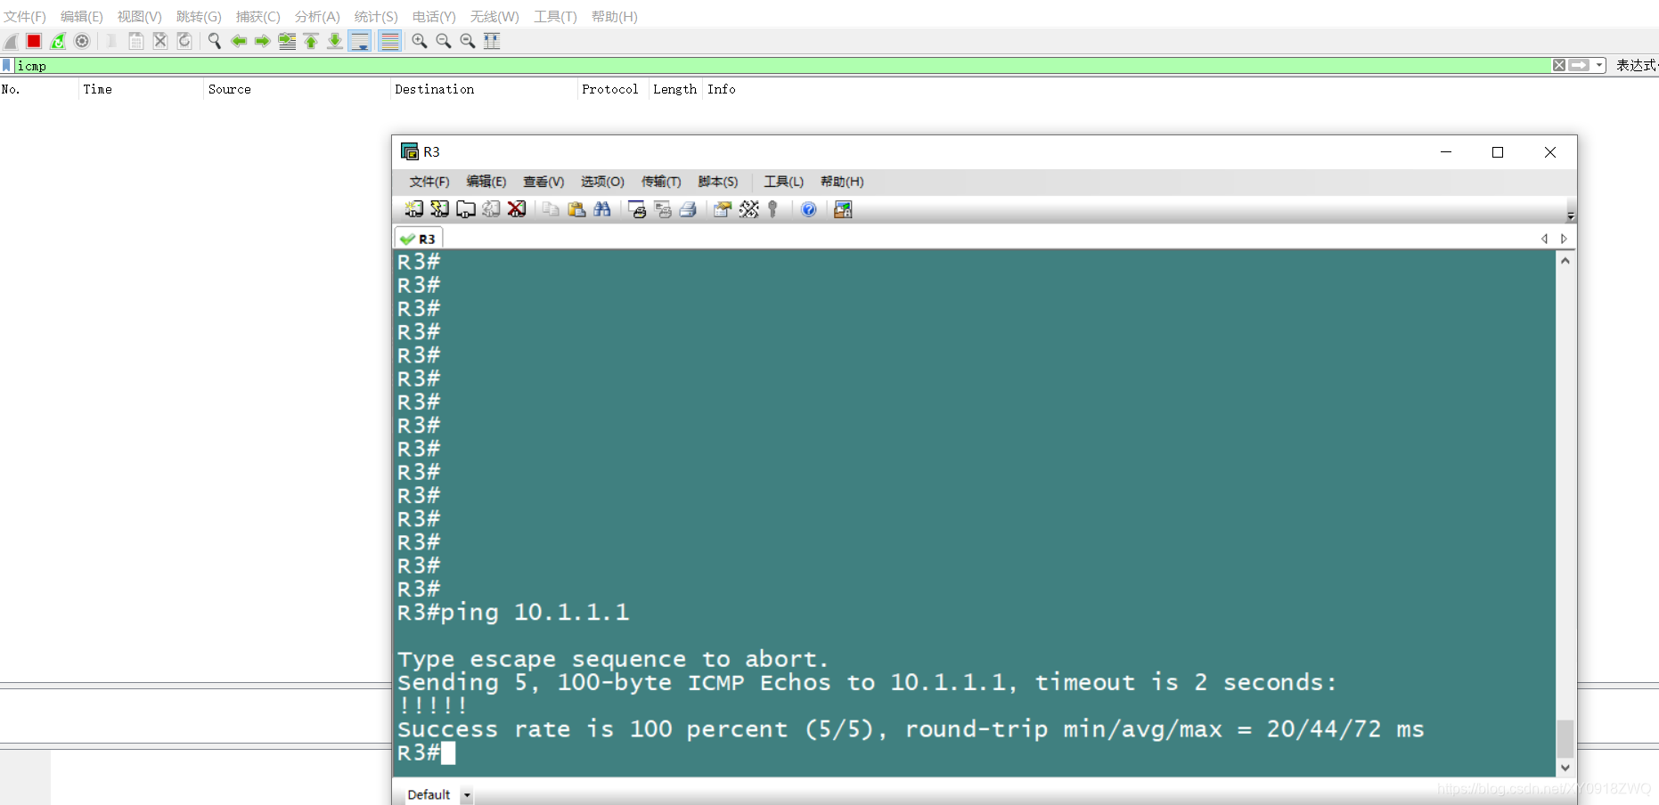The width and height of the screenshot is (1659, 805).
Task: Open Wireshark 无线(W) menu
Action: click(x=494, y=16)
